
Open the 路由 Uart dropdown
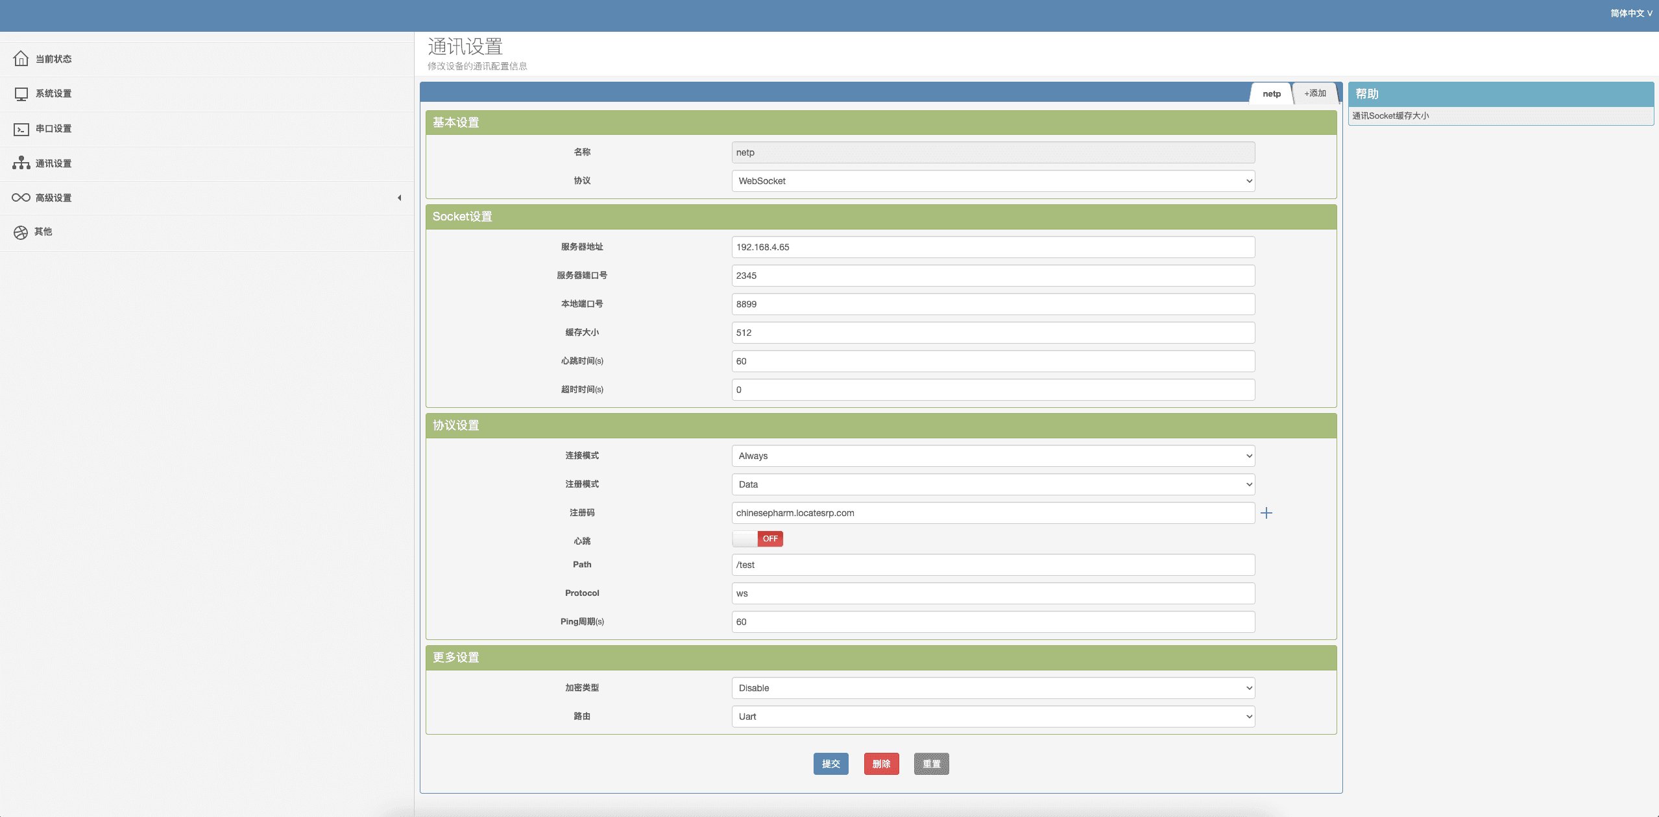993,716
